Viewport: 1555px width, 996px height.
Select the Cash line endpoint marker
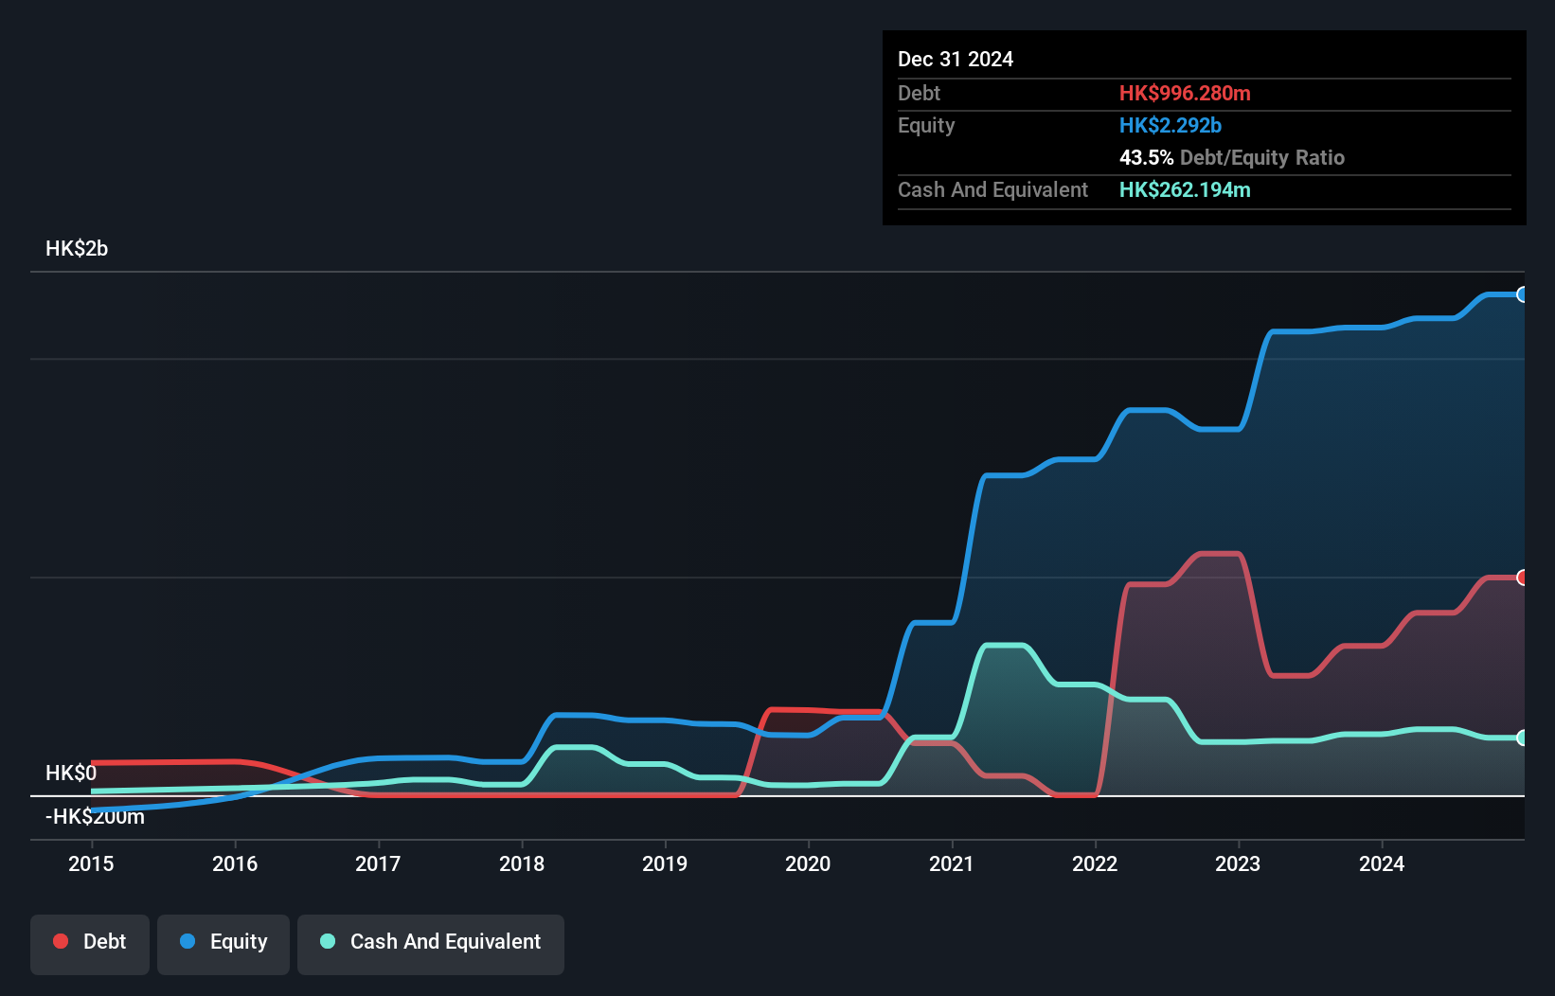click(x=1522, y=738)
